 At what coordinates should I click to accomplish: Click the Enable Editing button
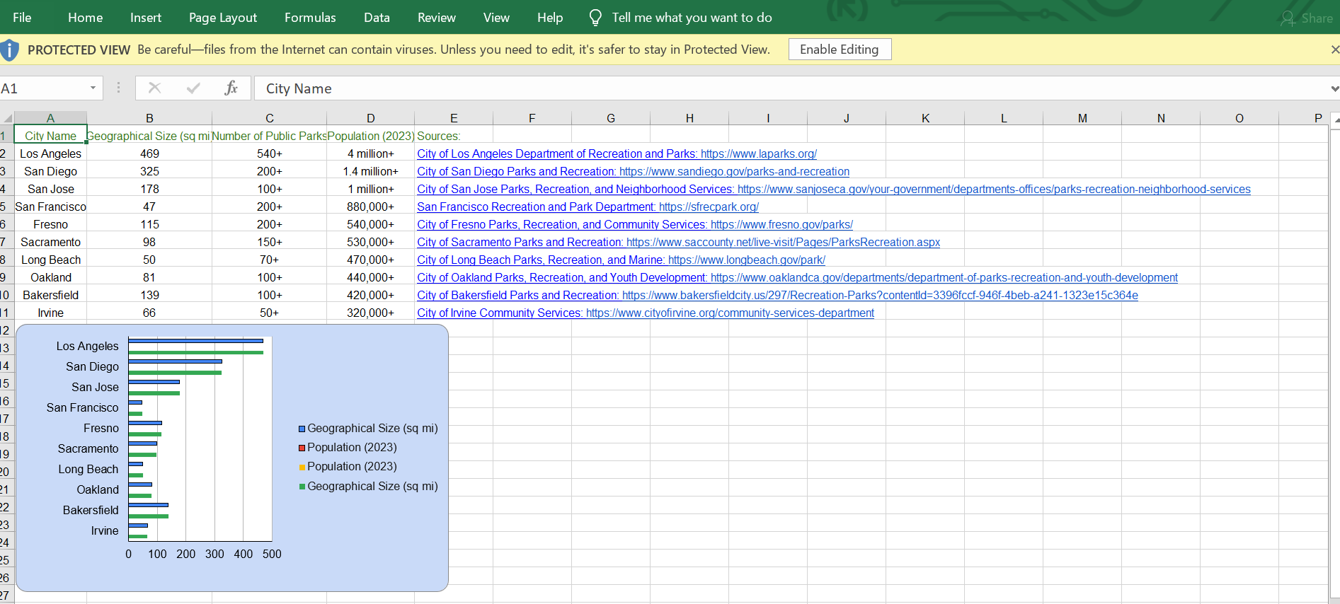click(x=839, y=50)
